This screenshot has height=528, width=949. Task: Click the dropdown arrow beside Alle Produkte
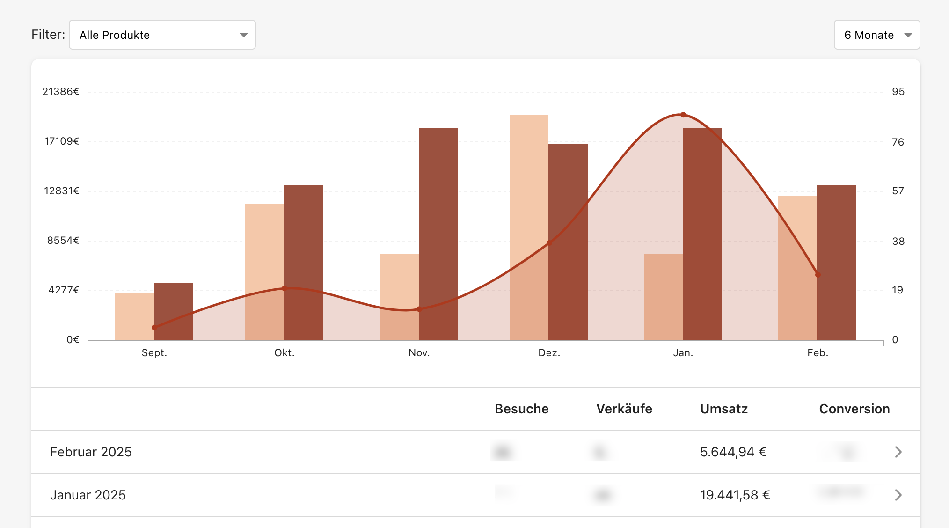243,35
